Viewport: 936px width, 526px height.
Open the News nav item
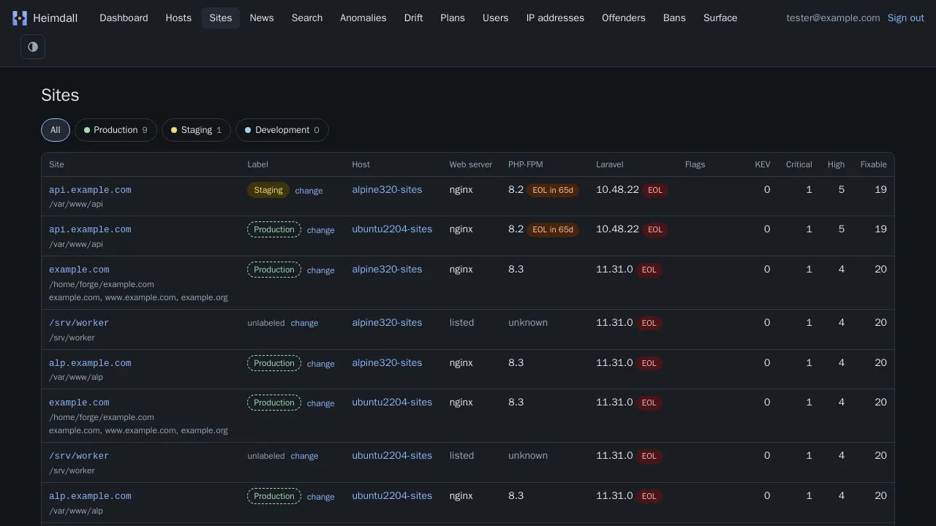(262, 18)
